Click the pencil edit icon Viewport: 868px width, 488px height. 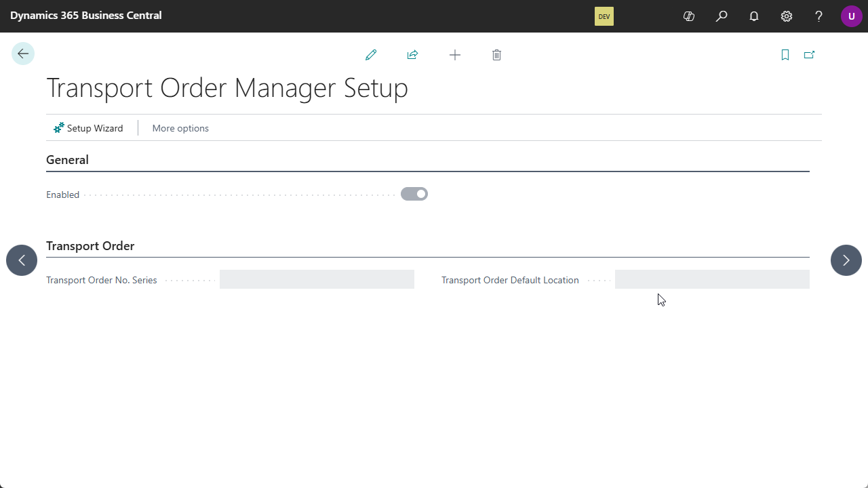click(371, 55)
